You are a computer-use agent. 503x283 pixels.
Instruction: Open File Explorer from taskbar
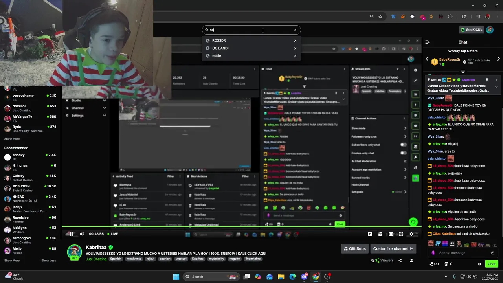click(x=281, y=277)
